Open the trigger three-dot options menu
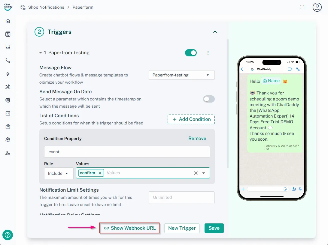Image resolution: width=328 pixels, height=245 pixels. pos(208,53)
